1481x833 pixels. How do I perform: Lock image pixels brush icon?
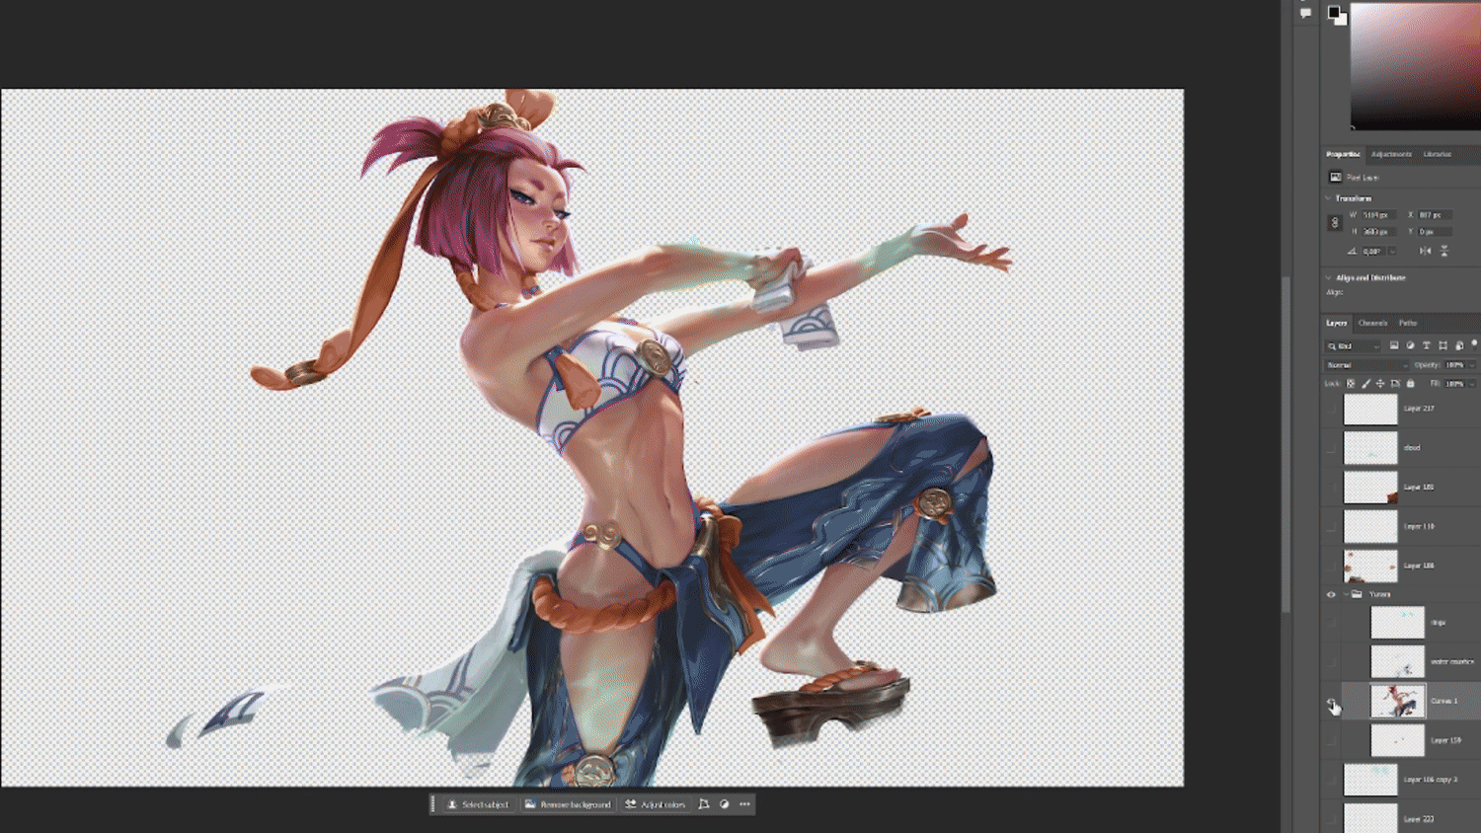click(x=1366, y=383)
